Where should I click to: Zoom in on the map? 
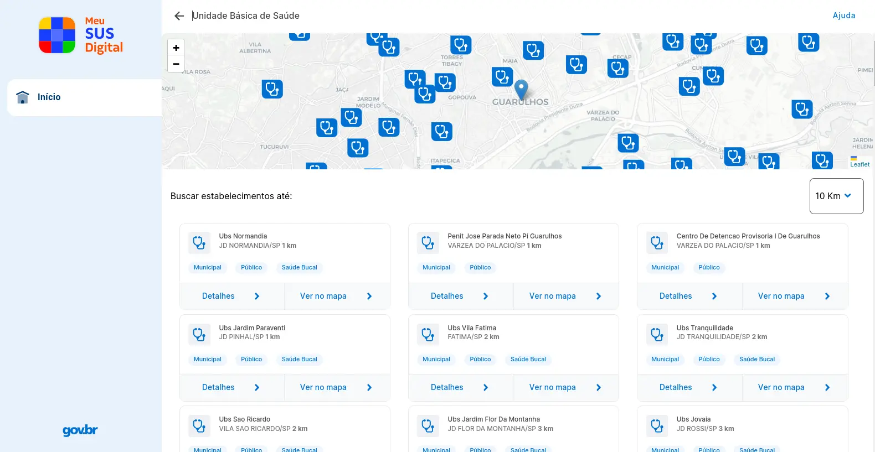tap(176, 48)
